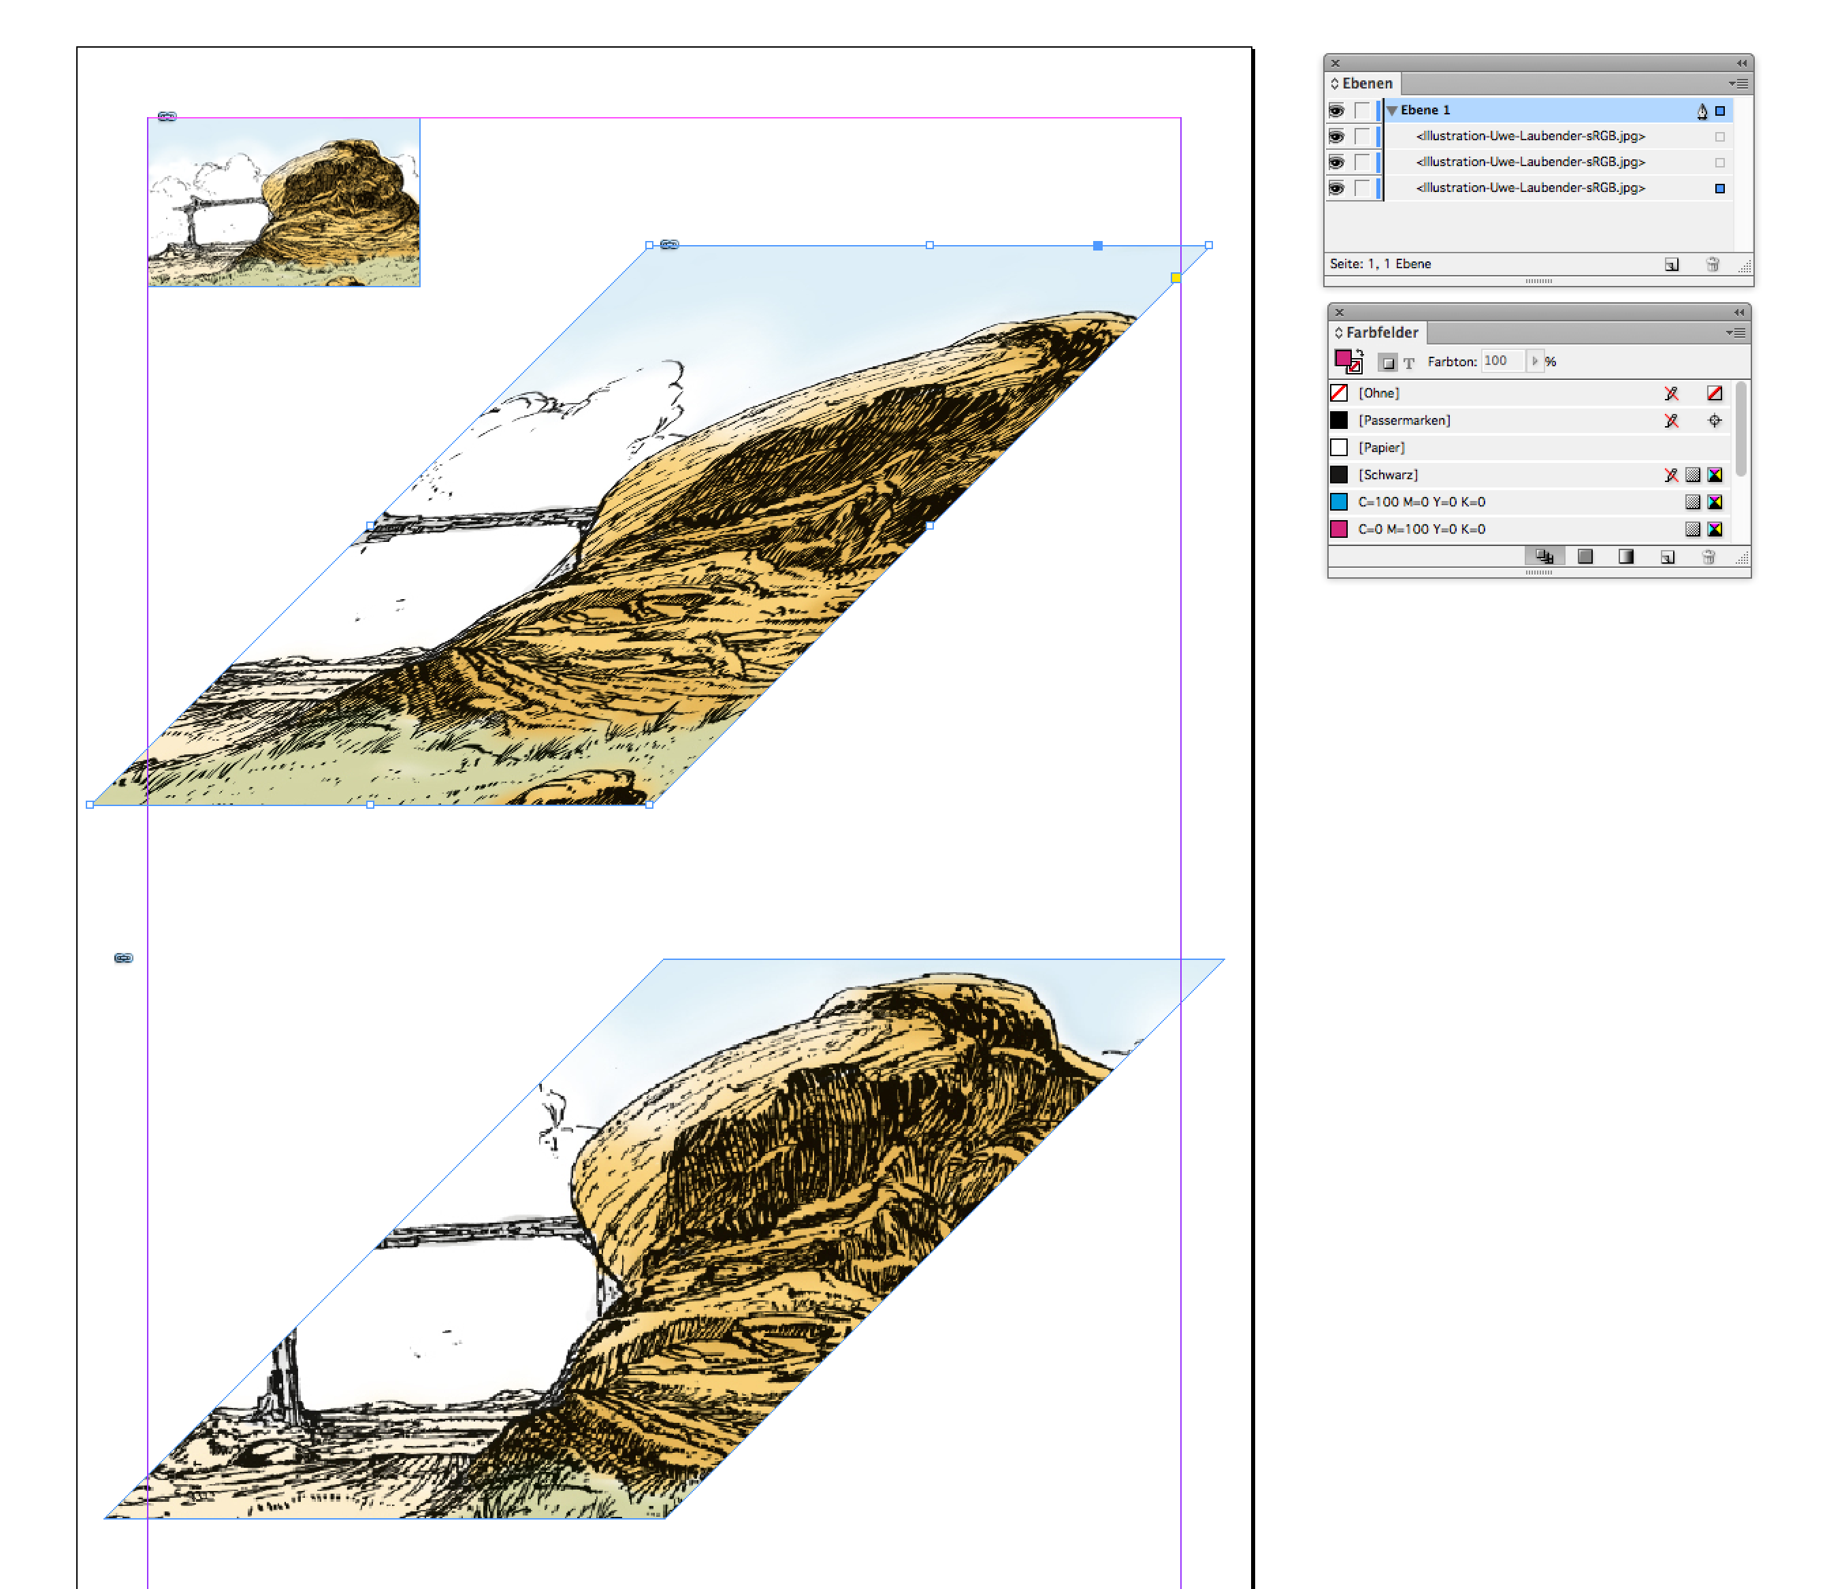Select the [Schwarz] swatch
1846x1589 pixels.
point(1529,475)
